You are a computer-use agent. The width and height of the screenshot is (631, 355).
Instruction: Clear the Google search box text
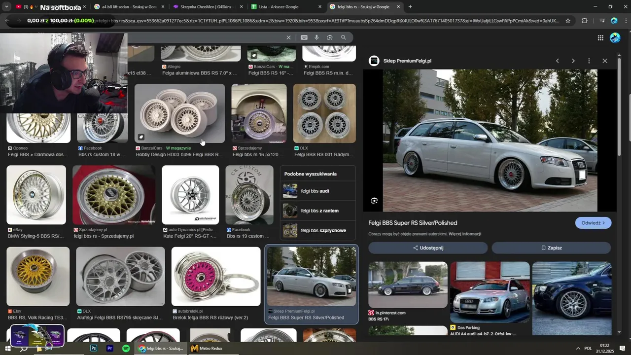(289, 37)
